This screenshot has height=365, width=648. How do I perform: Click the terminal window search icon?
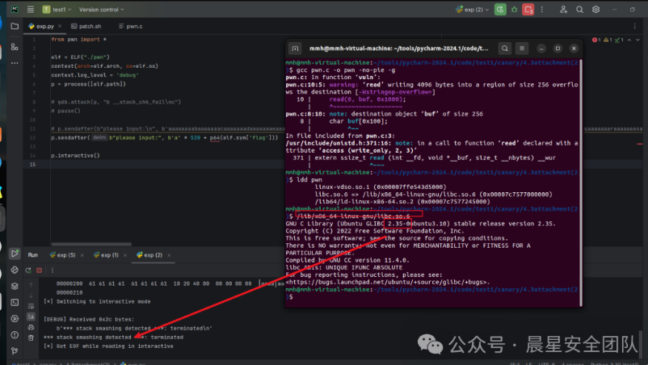click(504, 48)
